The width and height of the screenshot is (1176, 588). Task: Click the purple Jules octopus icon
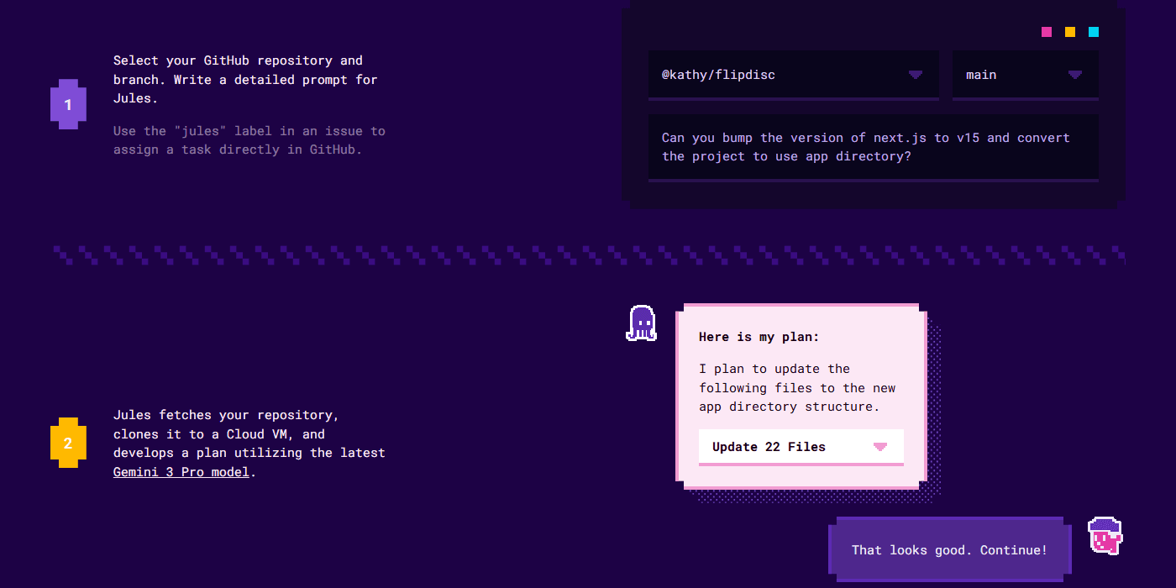[x=642, y=323]
